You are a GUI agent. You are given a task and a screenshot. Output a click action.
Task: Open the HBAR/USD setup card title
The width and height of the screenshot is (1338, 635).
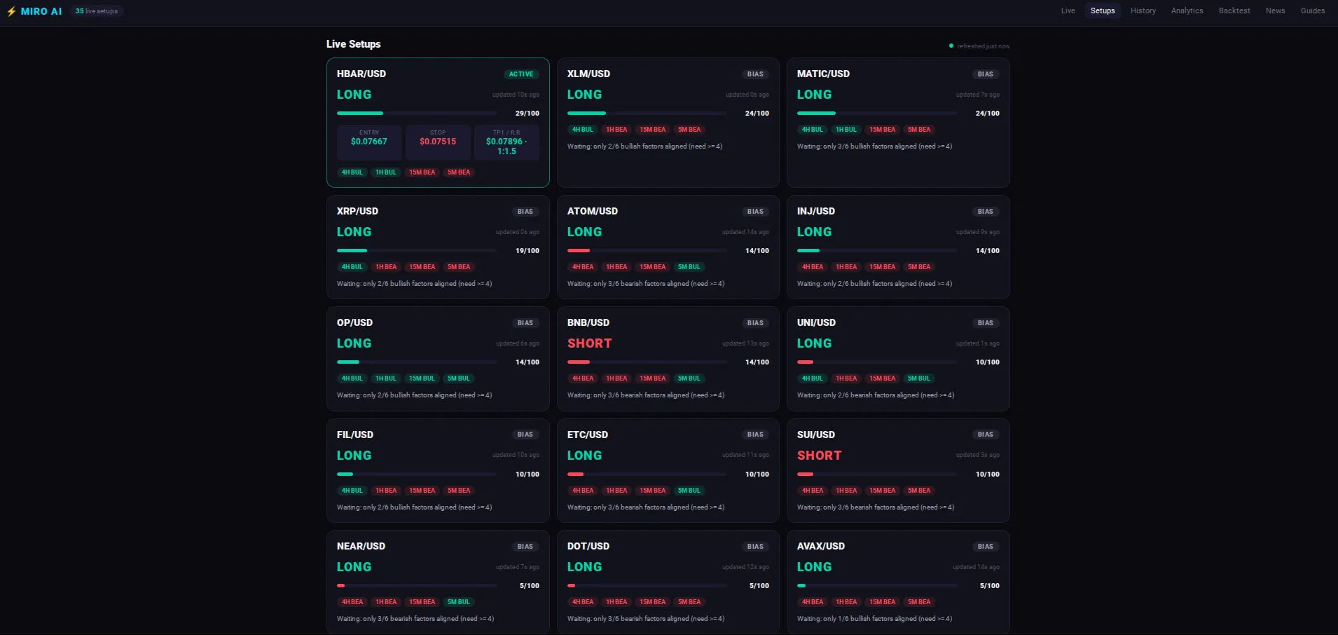click(x=361, y=74)
